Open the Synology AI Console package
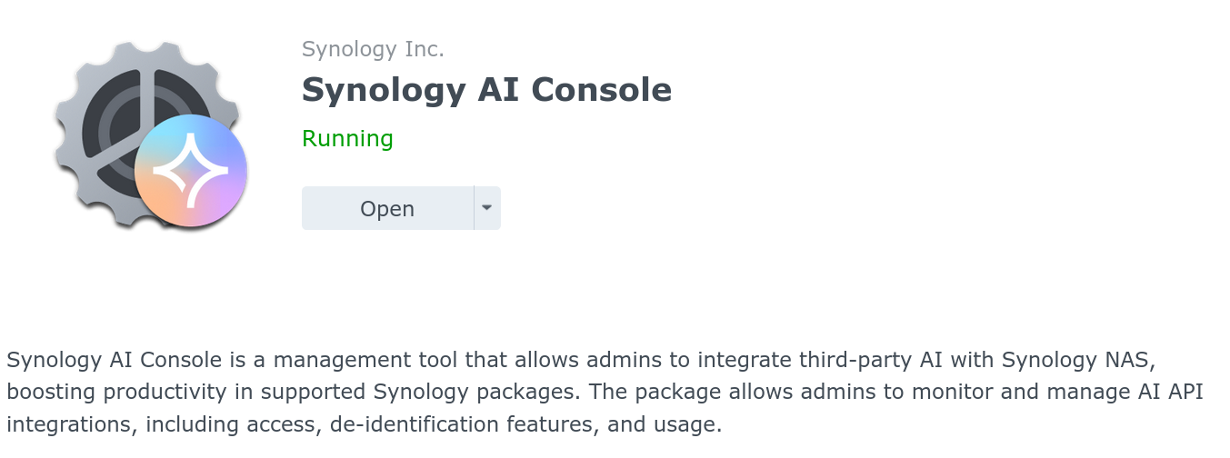The height and width of the screenshot is (458, 1230). (x=387, y=208)
